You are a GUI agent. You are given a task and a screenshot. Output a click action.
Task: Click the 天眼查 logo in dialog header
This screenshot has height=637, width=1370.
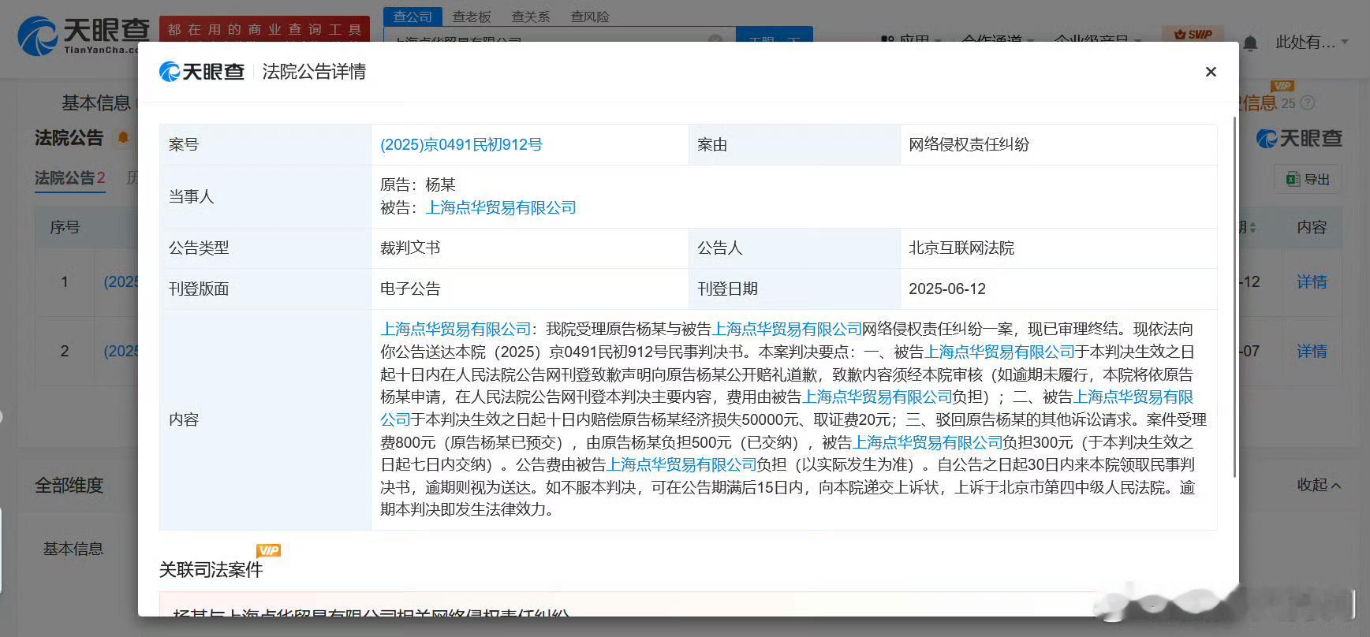[x=202, y=72]
